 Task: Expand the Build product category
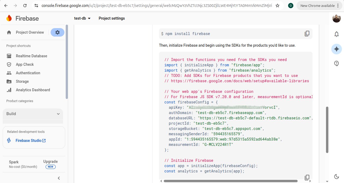(33, 114)
